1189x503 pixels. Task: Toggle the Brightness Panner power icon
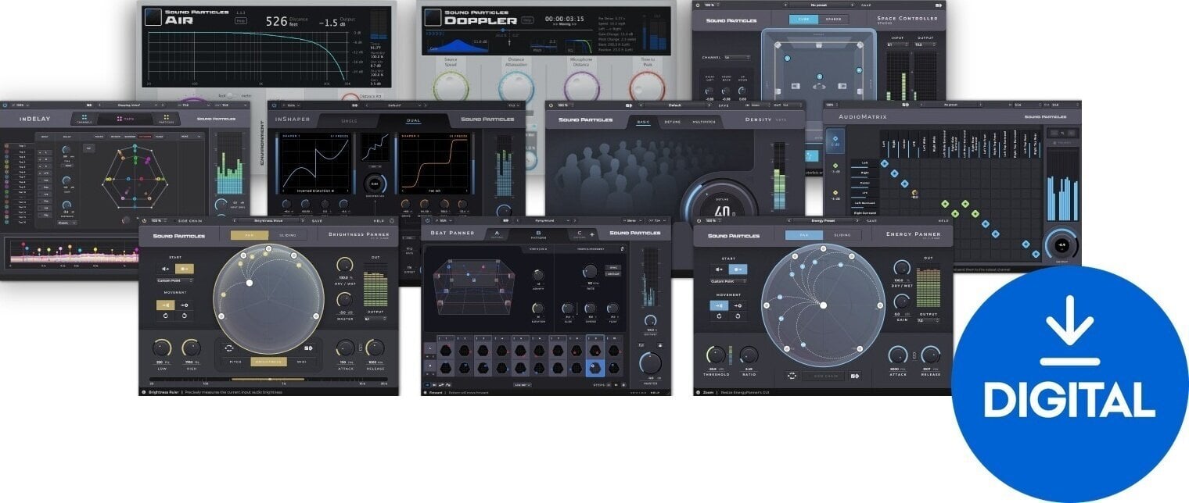[145, 221]
